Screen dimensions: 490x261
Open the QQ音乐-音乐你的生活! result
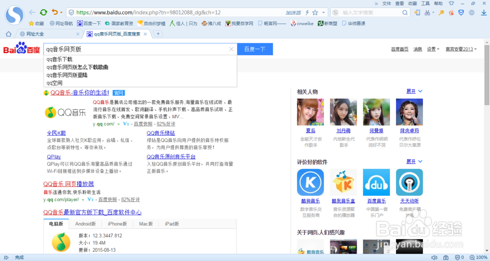coord(80,93)
